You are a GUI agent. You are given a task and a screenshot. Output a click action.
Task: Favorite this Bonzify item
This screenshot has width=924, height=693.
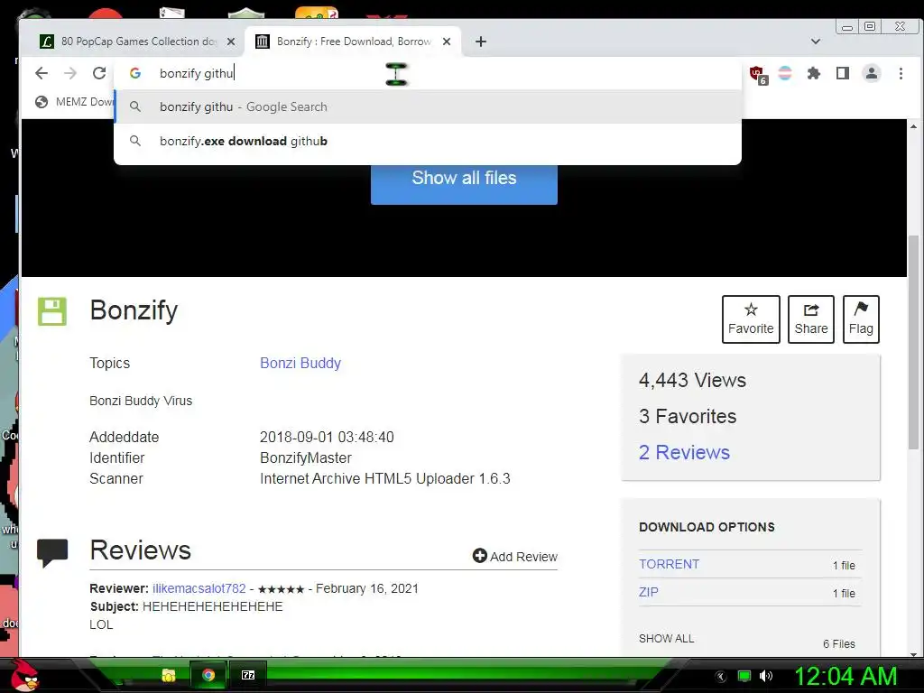[x=751, y=319]
